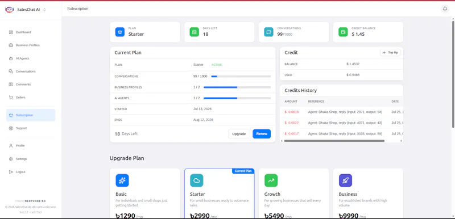Click the green ACTIVE status label
The height and width of the screenshot is (219, 455).
pyautogui.click(x=217, y=65)
